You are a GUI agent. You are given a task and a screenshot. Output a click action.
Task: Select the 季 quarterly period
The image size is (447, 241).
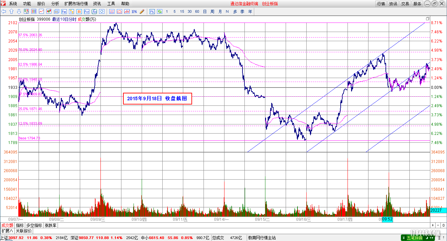pos(242,11)
